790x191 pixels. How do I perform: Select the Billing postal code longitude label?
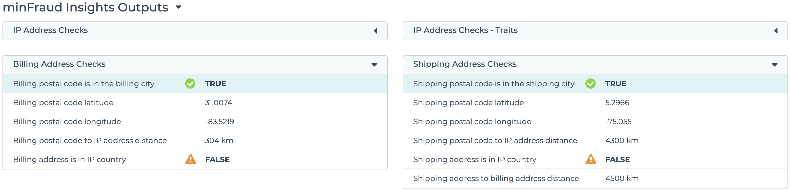pos(67,121)
